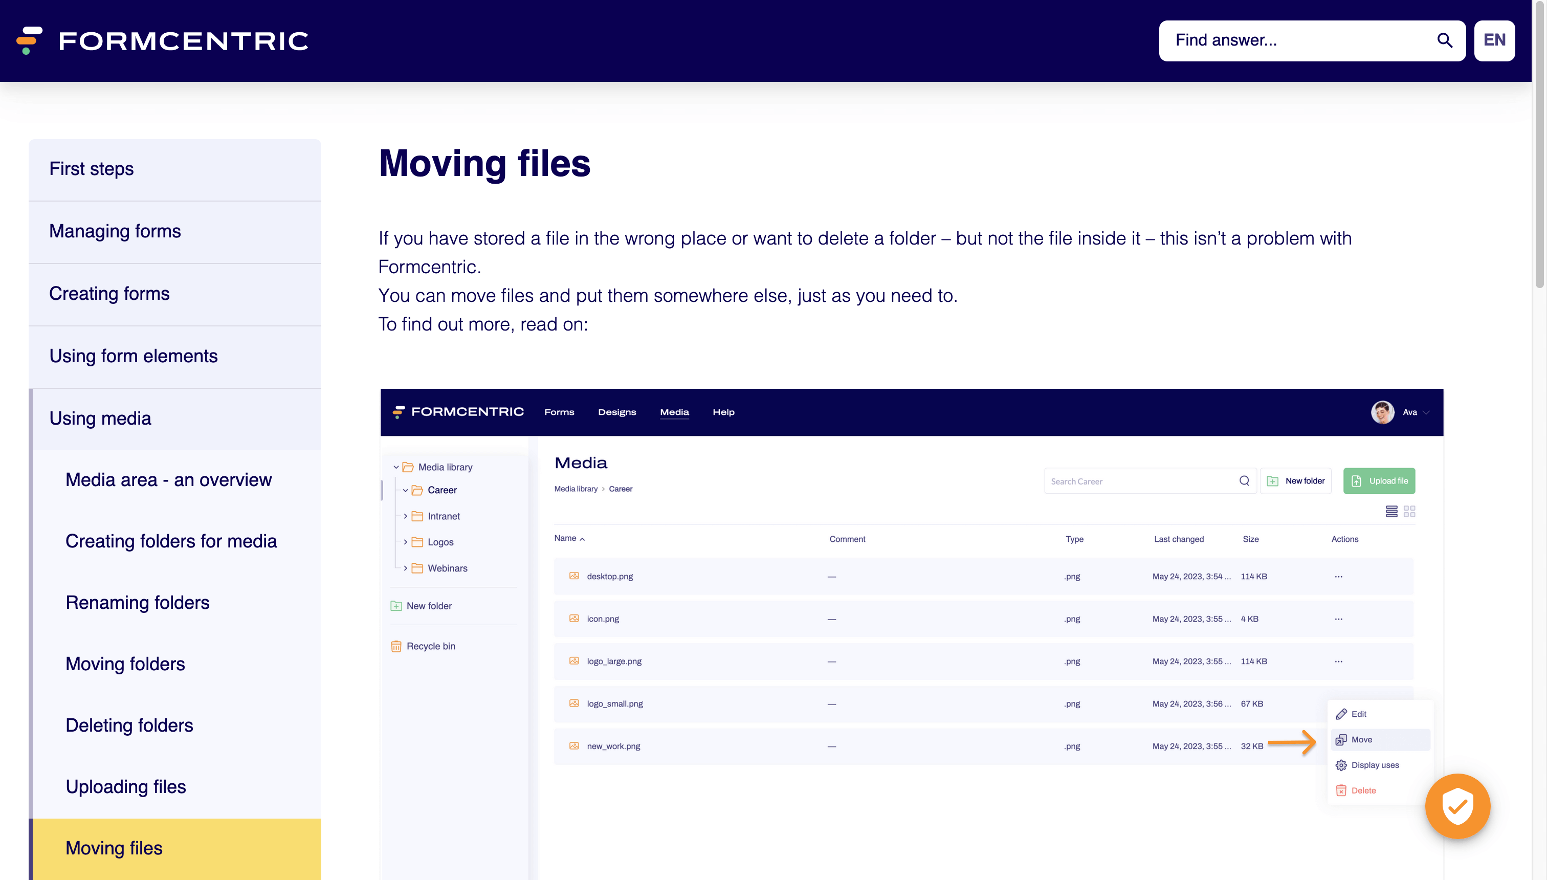Switch to grid view icon
Viewport: 1547px width, 880px height.
pos(1409,511)
